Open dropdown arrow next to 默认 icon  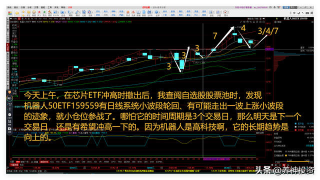coord(228,12)
